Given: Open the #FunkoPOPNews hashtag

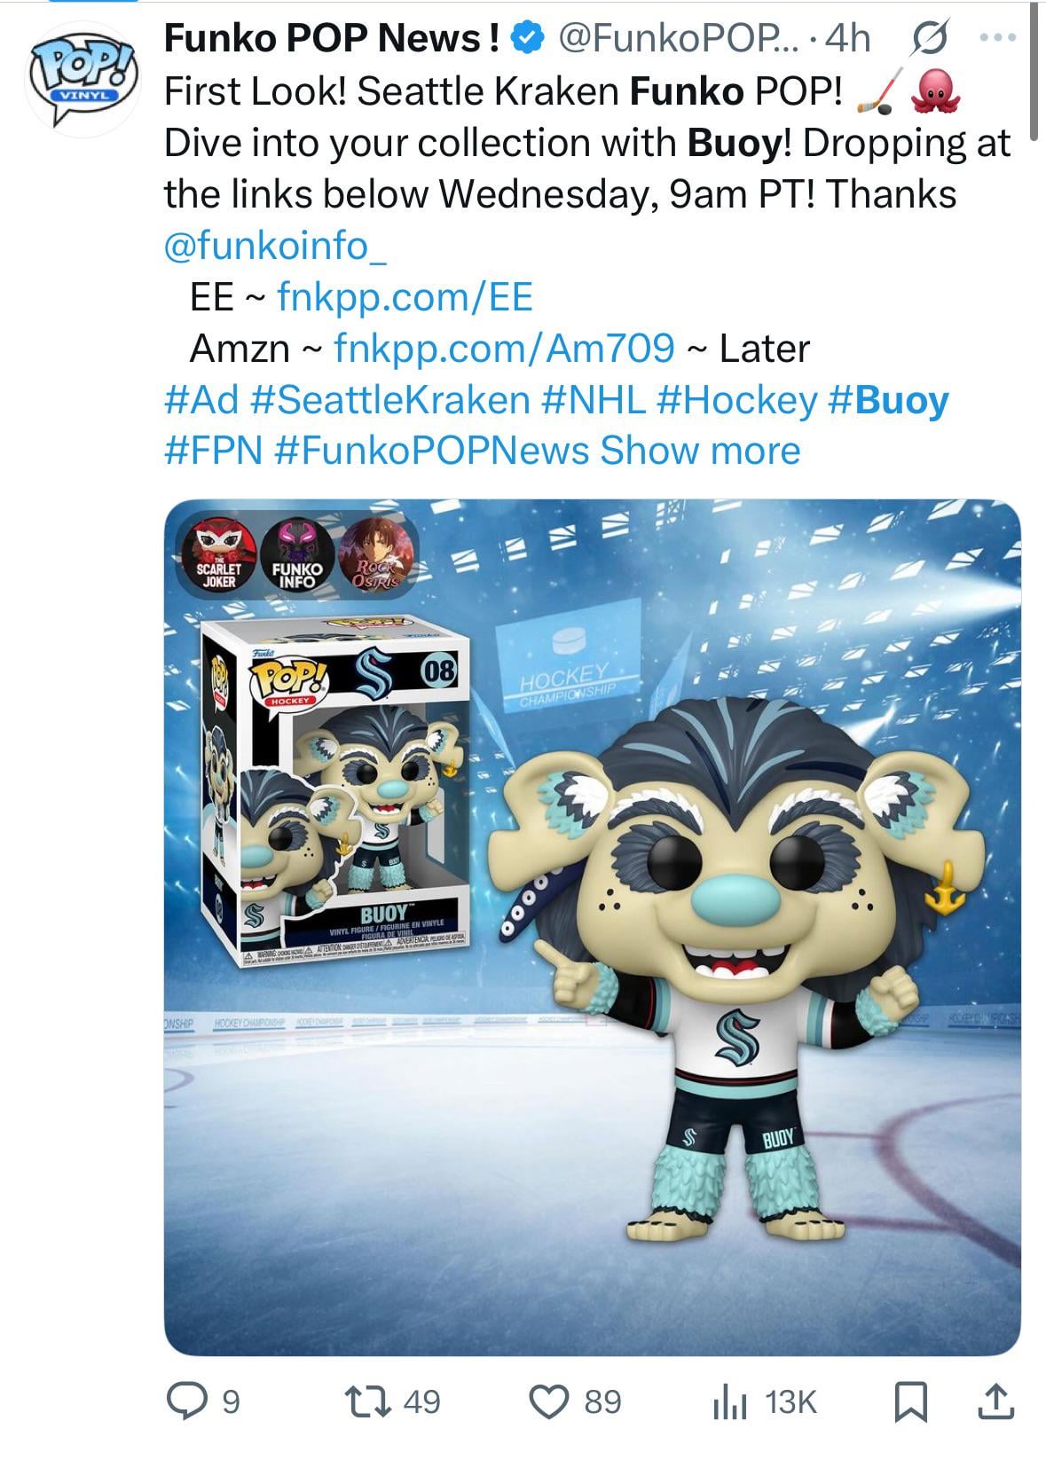Looking at the screenshot, I should tap(432, 451).
